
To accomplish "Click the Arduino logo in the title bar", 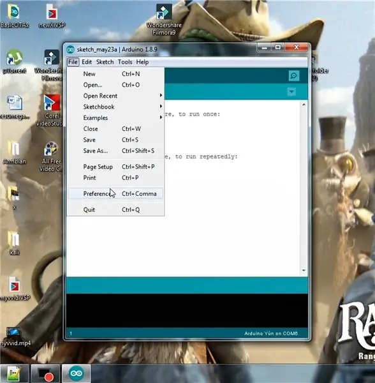I will [x=71, y=50].
